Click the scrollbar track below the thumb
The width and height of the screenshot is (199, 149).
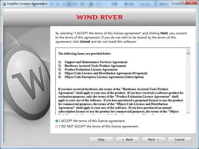(188, 83)
